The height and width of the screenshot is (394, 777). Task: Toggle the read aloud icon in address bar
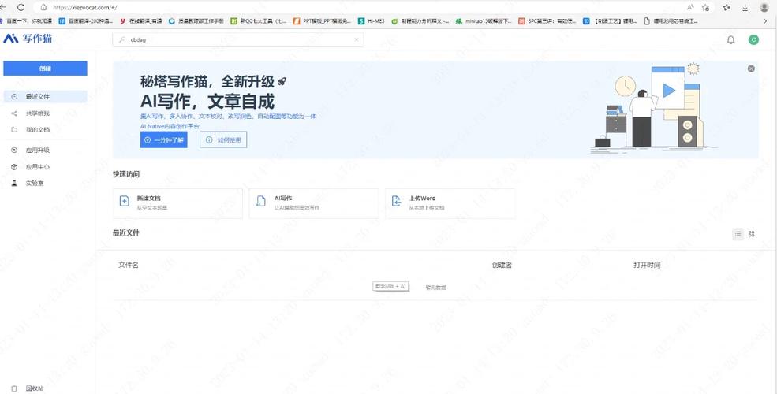coord(690,7)
